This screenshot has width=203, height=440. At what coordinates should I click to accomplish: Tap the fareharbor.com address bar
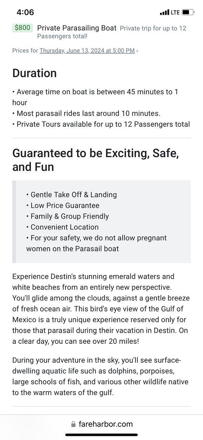pos(101,424)
